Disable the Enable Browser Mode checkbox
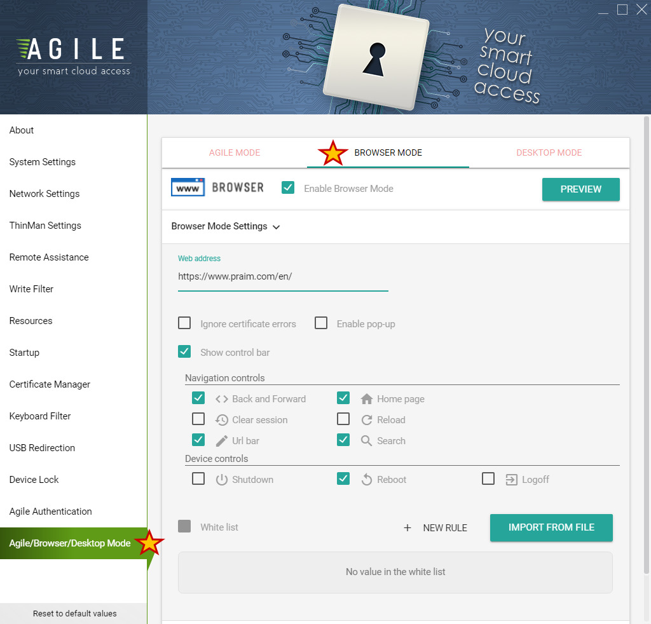Viewport: 651px width, 624px height. tap(288, 188)
